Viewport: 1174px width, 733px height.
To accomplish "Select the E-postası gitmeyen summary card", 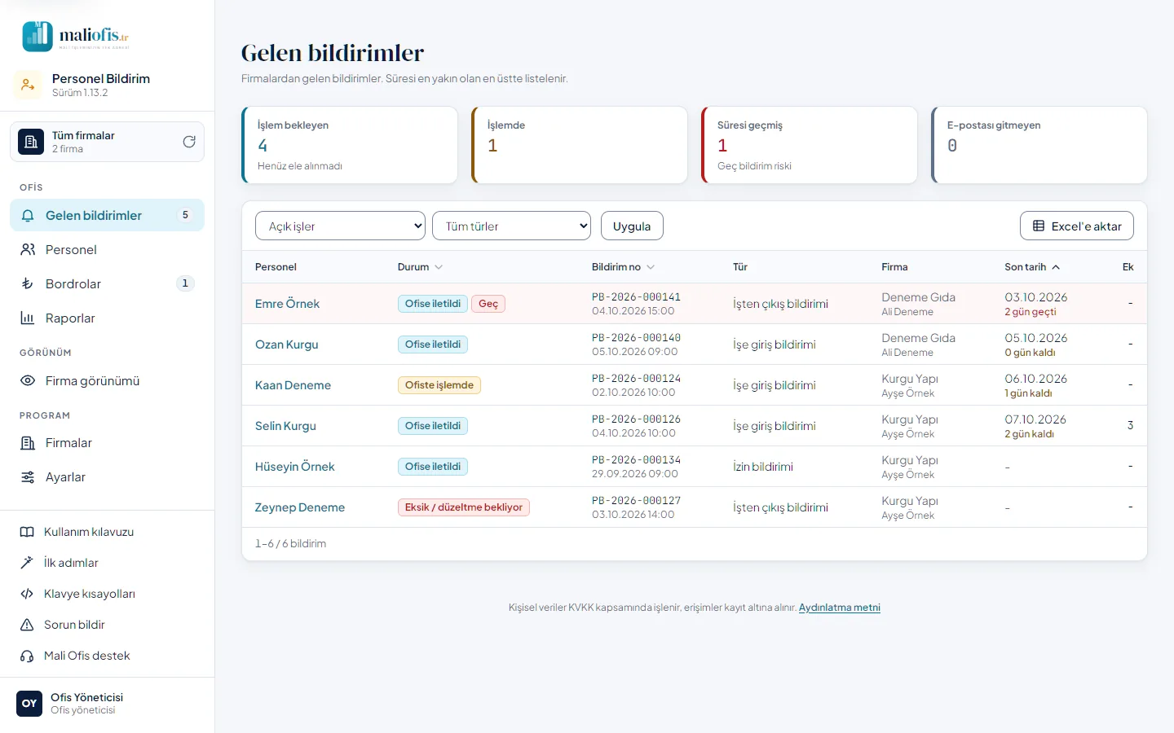I will [1039, 145].
